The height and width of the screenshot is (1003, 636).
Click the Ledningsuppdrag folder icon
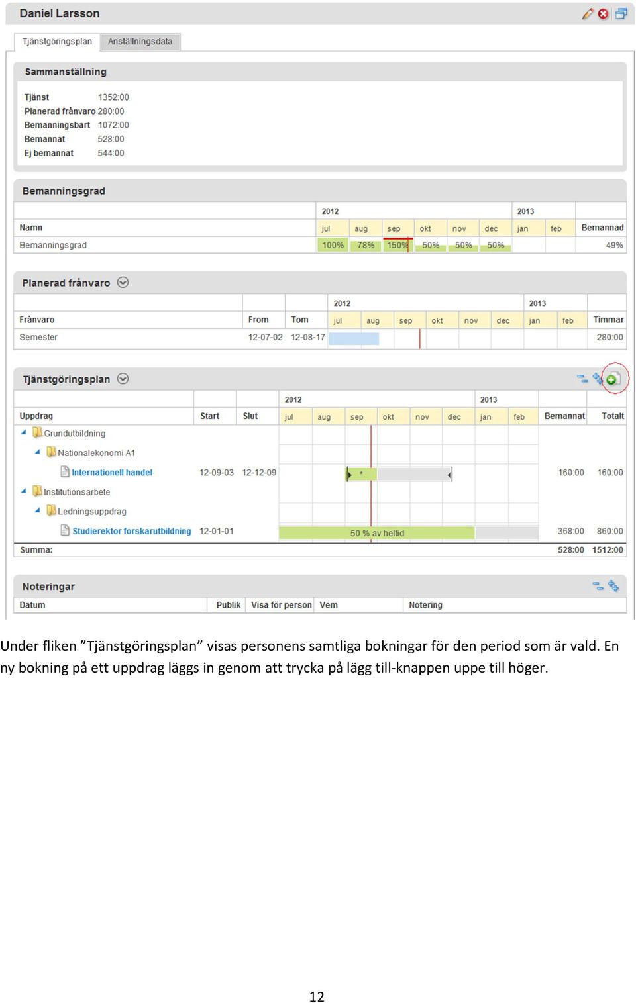point(51,511)
